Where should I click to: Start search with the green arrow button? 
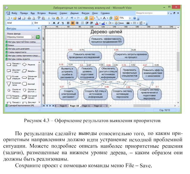[x=38, y=37]
